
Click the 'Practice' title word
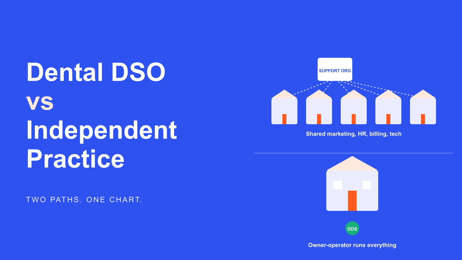(x=75, y=159)
